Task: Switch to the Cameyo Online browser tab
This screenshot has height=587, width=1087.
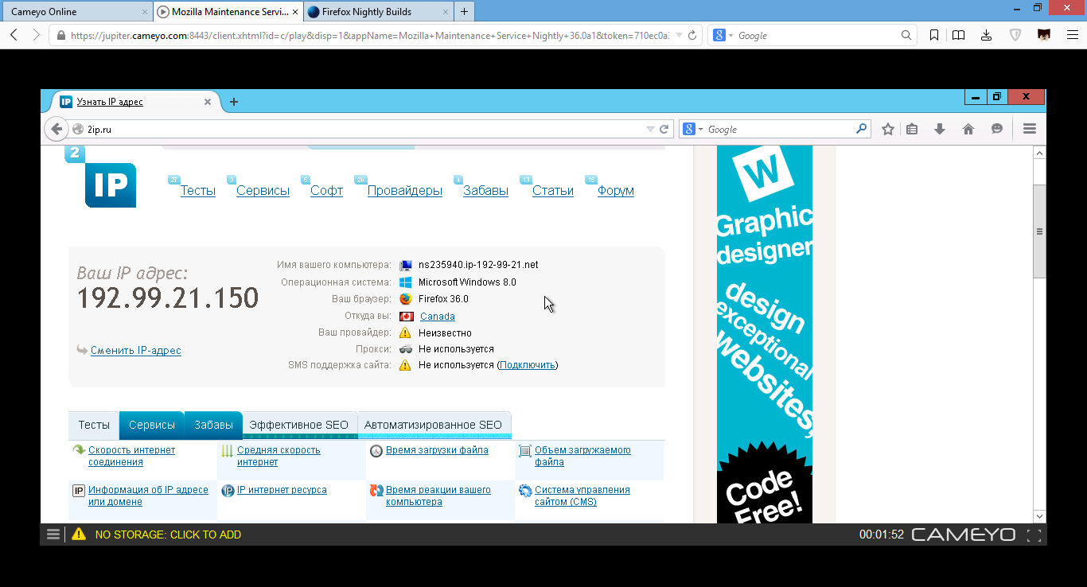Action: (x=78, y=12)
